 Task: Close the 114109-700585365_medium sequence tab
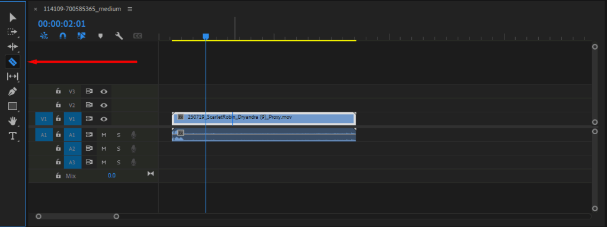[36, 9]
